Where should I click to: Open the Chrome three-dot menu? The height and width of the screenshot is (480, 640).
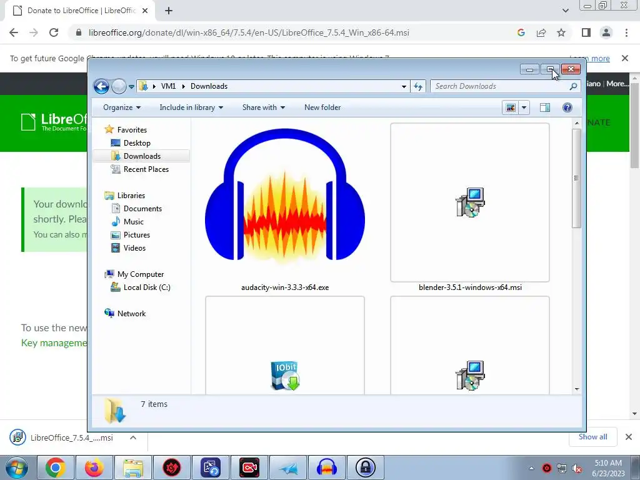pyautogui.click(x=626, y=32)
